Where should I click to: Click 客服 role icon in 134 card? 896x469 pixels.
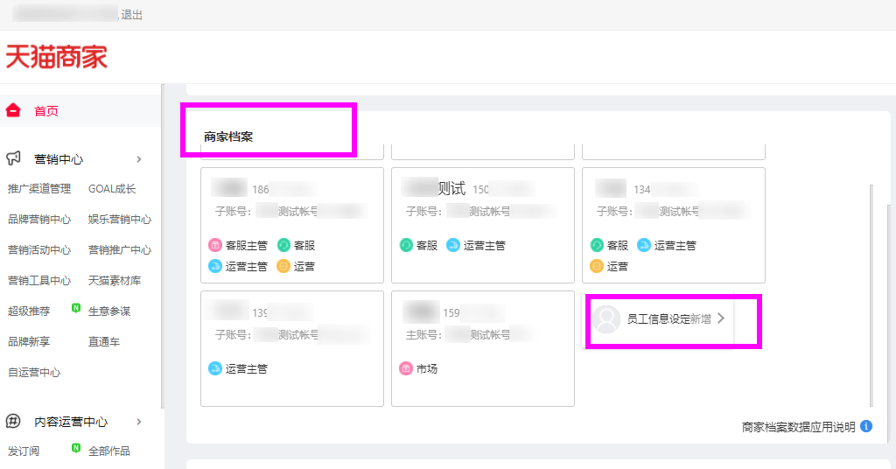[597, 245]
